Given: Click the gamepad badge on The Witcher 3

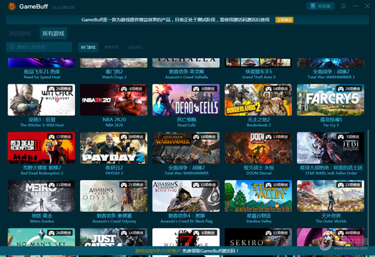Looking at the screenshot, I should tap(60, 89).
